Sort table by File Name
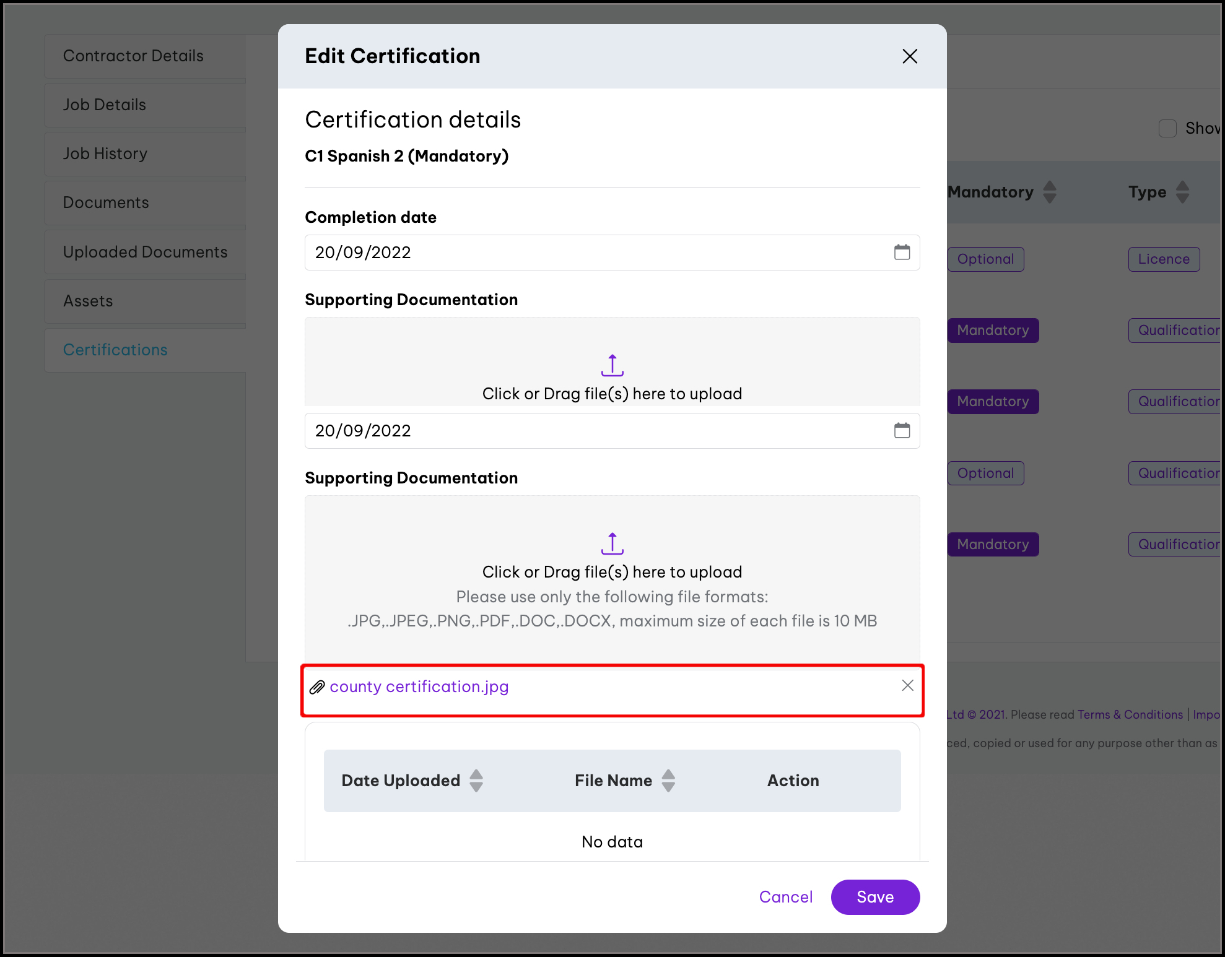Viewport: 1225px width, 957px height. coord(668,781)
